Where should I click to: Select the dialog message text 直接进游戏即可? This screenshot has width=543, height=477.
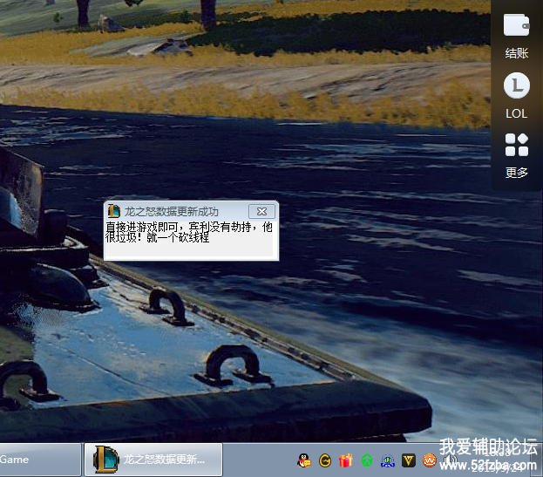[142, 228]
